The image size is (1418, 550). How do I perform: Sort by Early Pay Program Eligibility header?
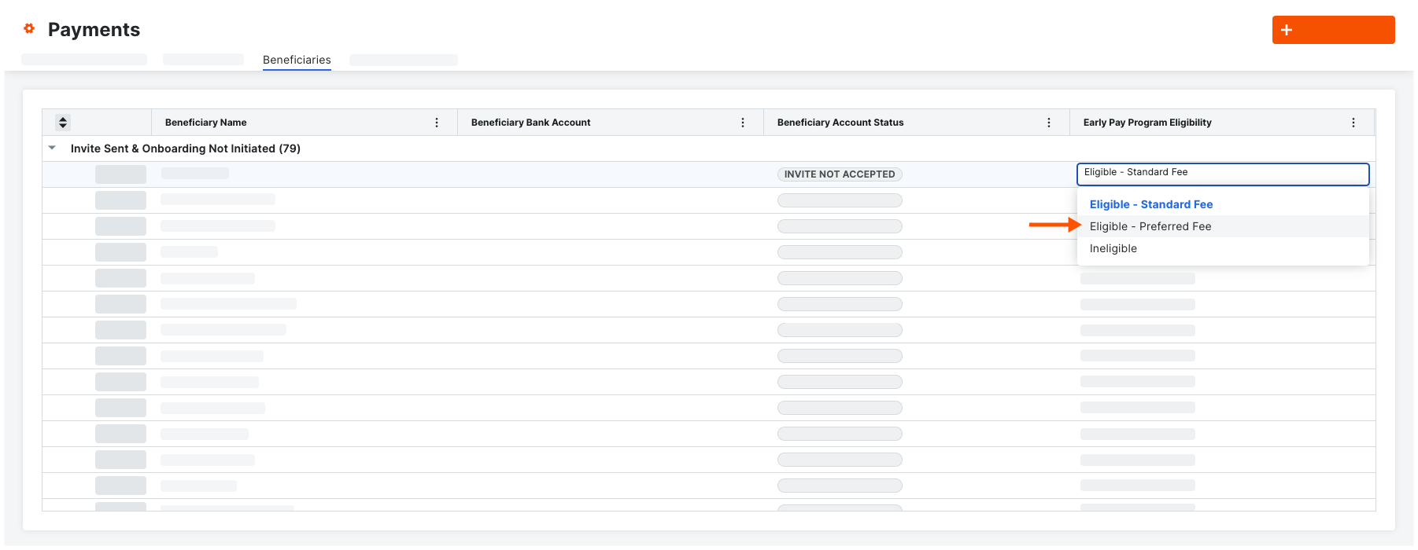1147,123
